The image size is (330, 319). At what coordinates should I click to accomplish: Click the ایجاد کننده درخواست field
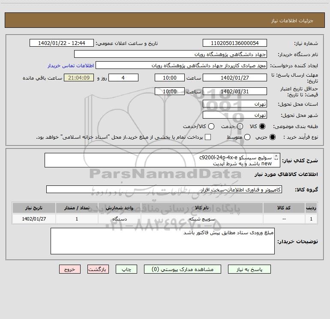coord(181,65)
